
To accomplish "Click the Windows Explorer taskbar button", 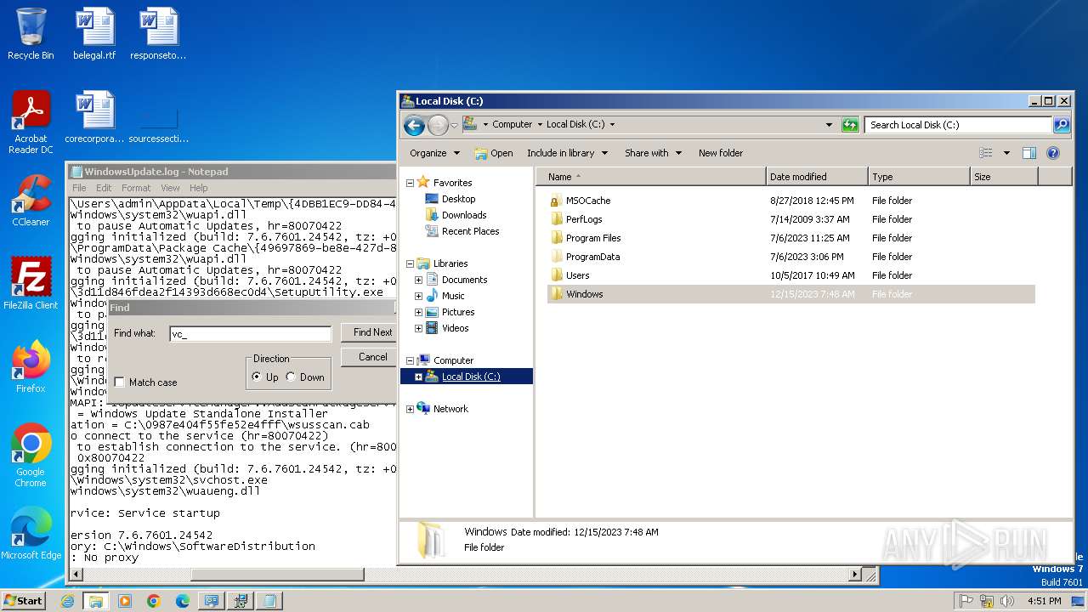I will click(95, 601).
